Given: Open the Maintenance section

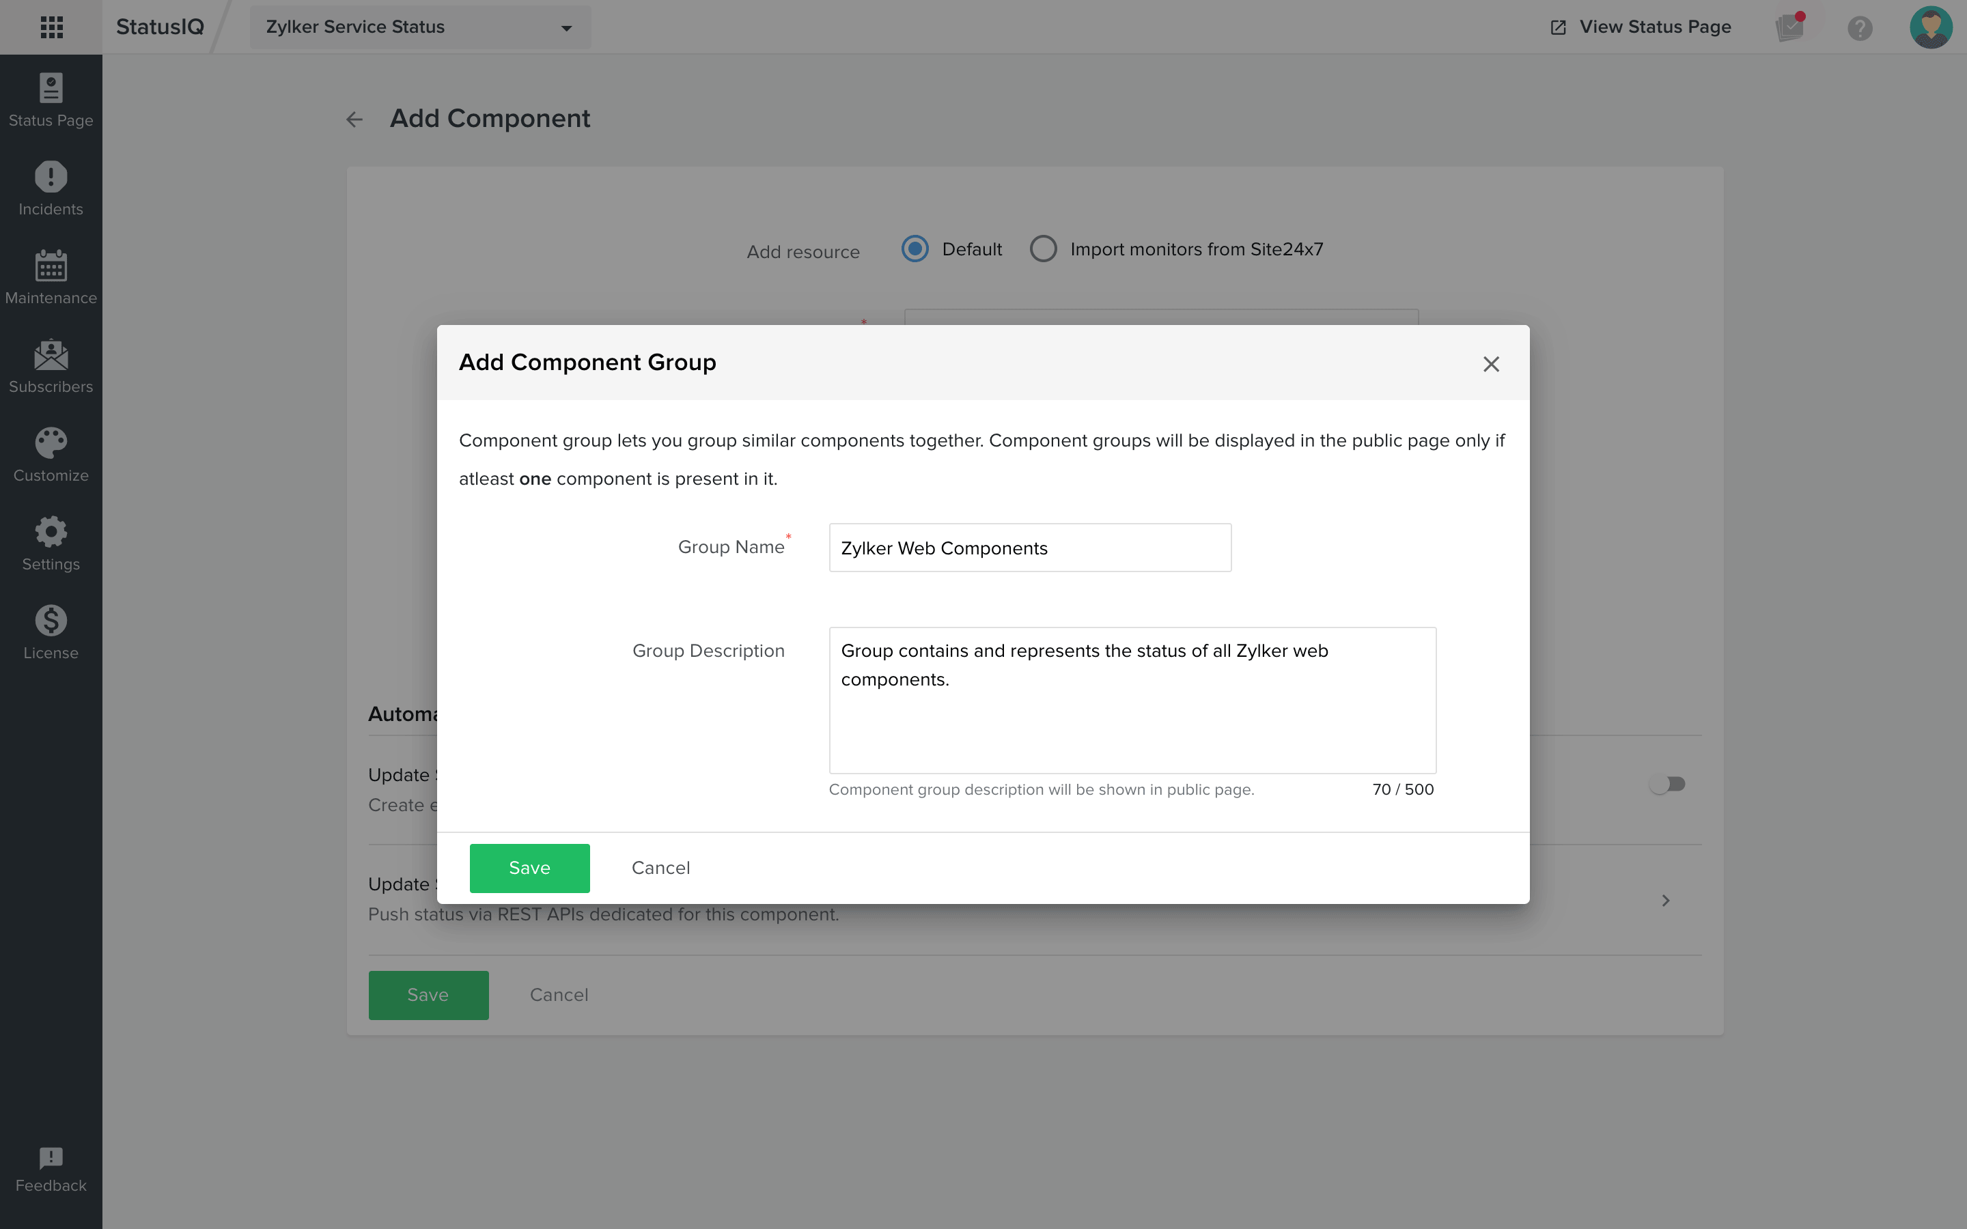Looking at the screenshot, I should 51,277.
